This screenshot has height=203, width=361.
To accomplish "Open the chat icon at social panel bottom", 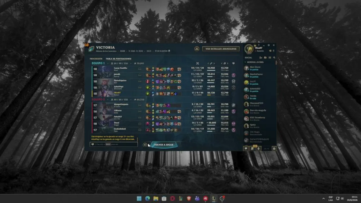I will pos(246,148).
